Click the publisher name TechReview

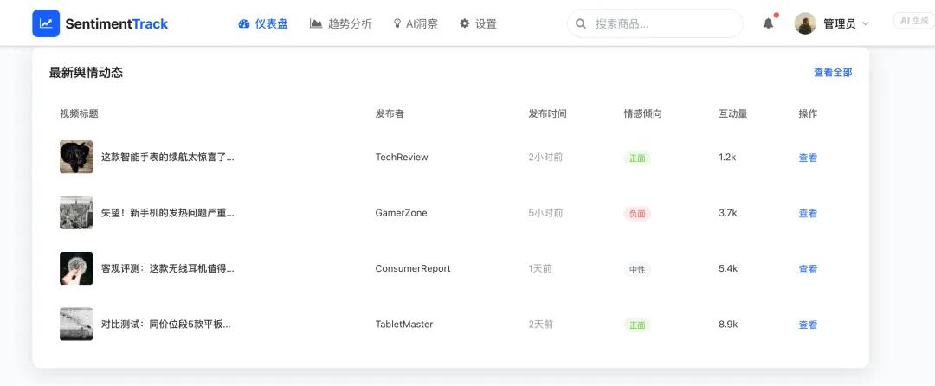(x=402, y=158)
